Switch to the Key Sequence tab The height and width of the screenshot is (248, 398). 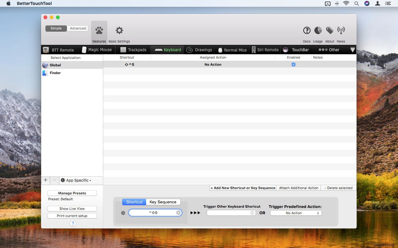click(163, 201)
